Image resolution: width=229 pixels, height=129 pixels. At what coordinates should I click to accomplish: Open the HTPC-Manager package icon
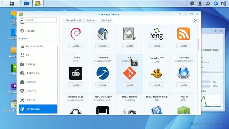tap(103, 110)
